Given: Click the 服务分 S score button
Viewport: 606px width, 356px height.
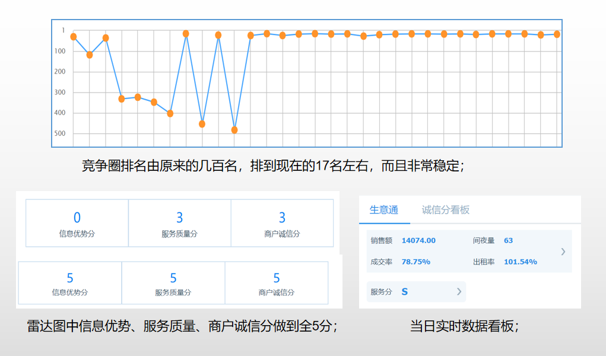Looking at the screenshot, I should tap(415, 291).
